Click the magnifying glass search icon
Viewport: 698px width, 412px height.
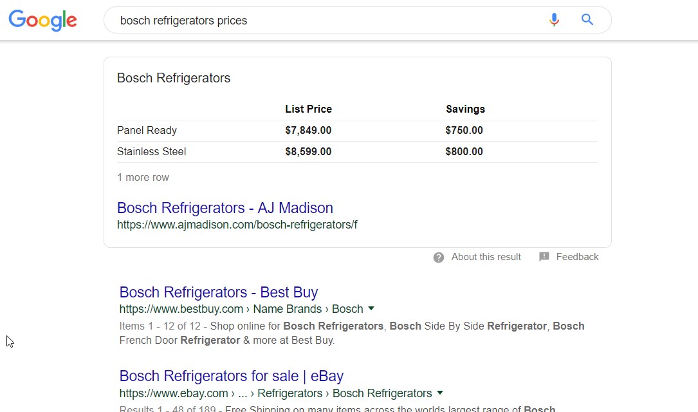587,20
